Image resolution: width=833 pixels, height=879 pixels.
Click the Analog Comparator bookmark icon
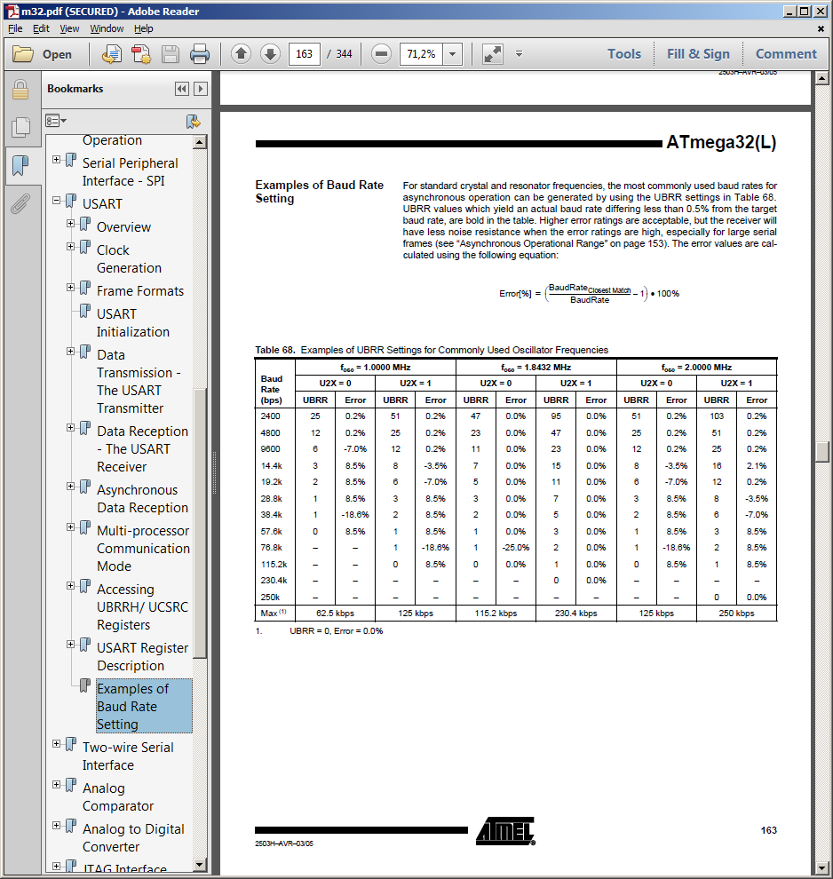pyautogui.click(x=71, y=785)
